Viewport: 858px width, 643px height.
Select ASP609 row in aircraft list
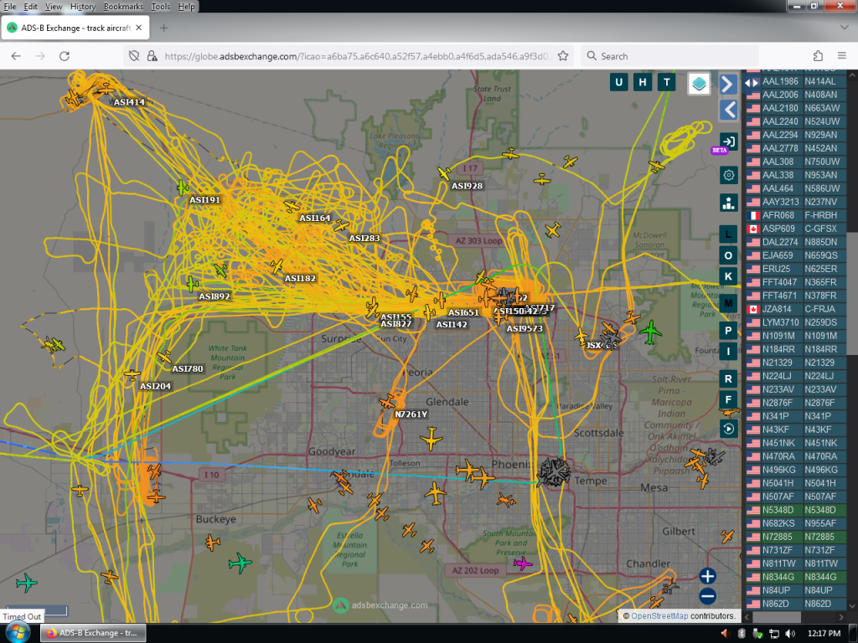[797, 229]
